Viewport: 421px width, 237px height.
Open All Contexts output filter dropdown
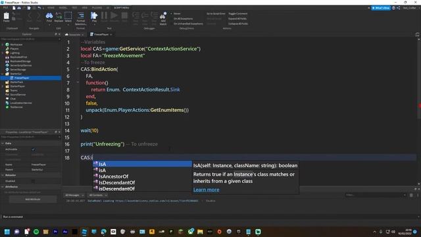pyautogui.click(x=98, y=195)
